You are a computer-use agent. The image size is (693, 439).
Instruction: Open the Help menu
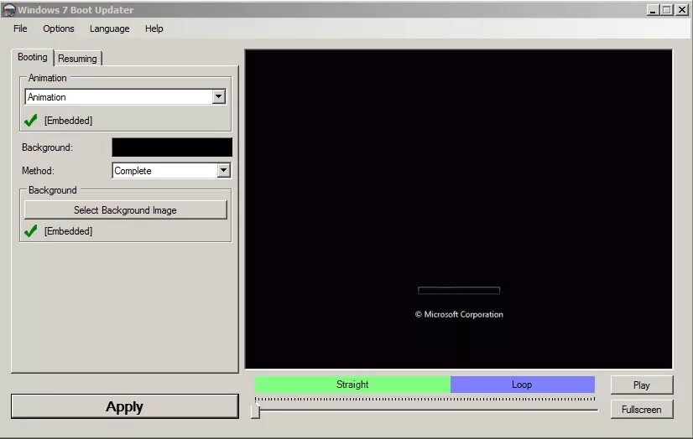tap(154, 28)
